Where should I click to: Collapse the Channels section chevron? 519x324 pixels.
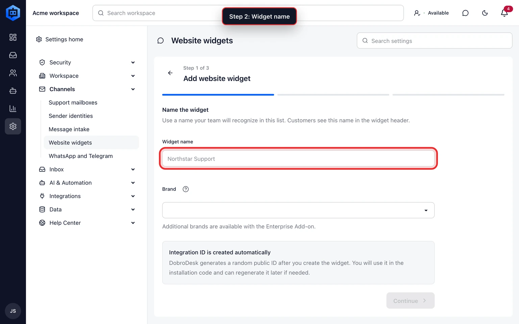[133, 89]
